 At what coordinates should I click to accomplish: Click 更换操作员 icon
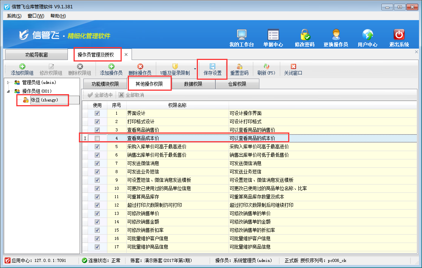click(336, 35)
